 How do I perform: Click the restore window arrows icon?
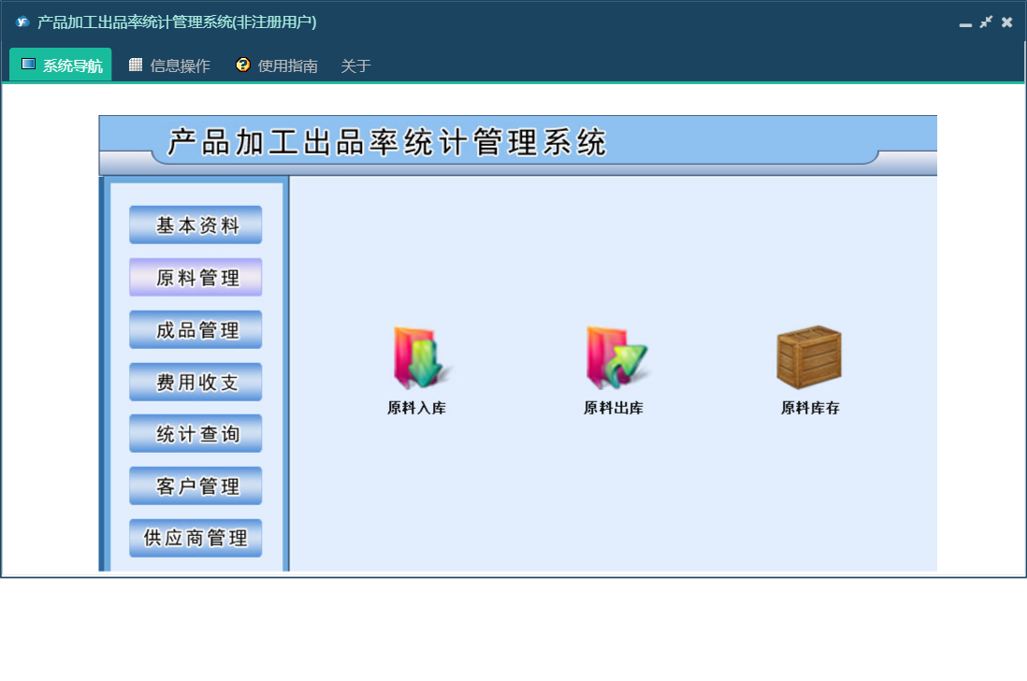point(986,22)
